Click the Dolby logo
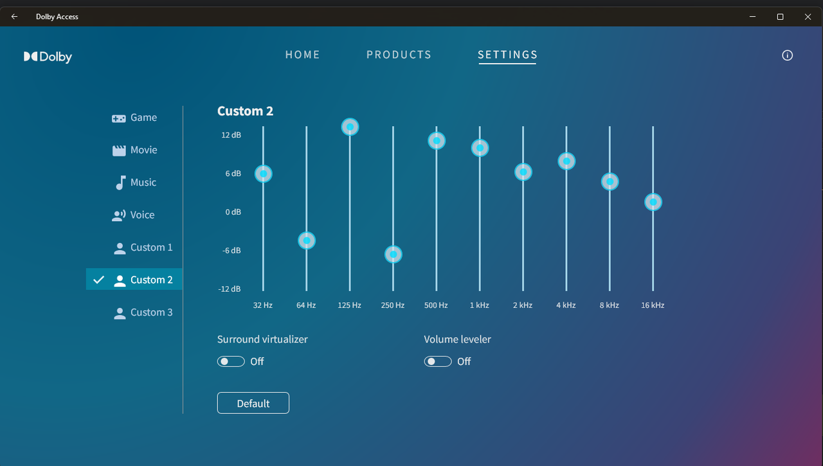 click(48, 57)
